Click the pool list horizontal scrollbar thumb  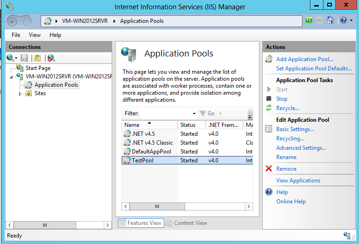point(157,207)
